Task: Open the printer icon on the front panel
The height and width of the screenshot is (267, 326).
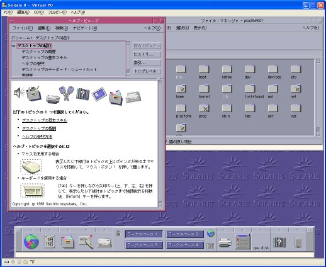Action: coord(225,243)
